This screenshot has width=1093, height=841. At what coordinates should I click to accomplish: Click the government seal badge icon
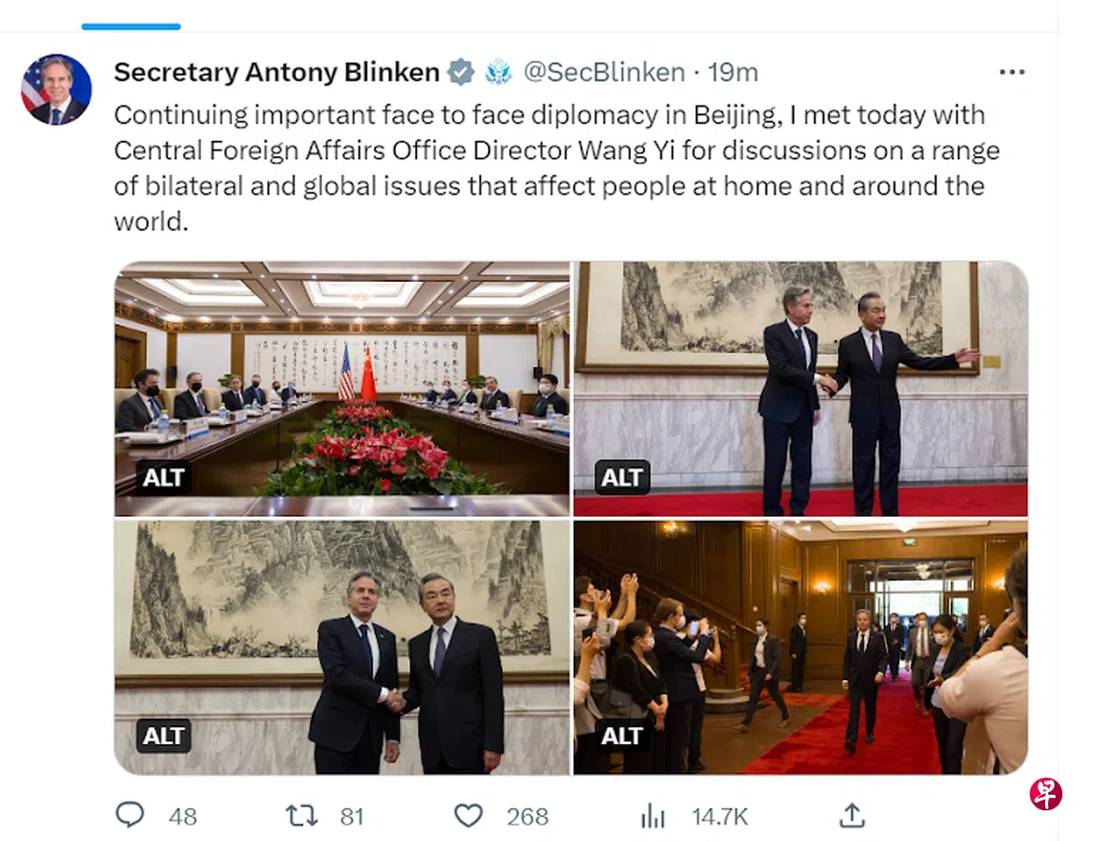[x=499, y=72]
